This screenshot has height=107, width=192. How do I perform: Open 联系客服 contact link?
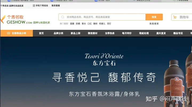[56, 6]
